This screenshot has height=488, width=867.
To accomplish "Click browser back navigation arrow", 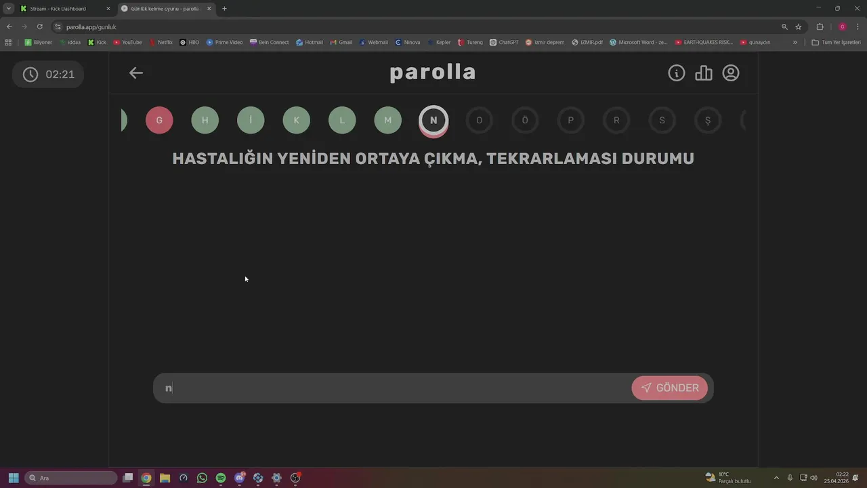I will (9, 26).
